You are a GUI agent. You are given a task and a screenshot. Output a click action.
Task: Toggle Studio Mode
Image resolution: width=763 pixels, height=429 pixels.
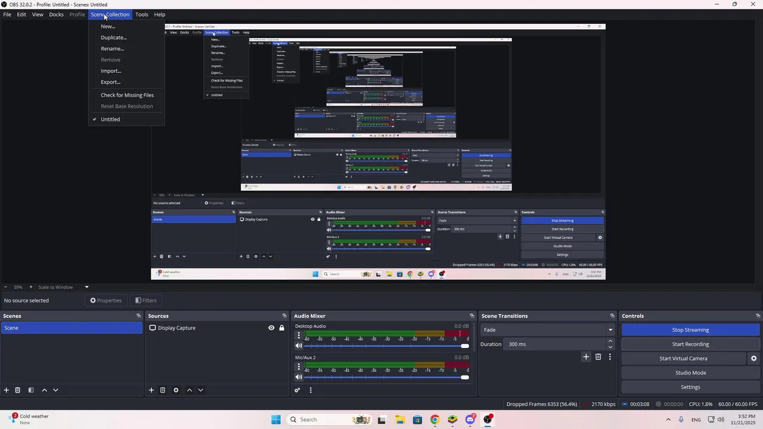point(690,373)
